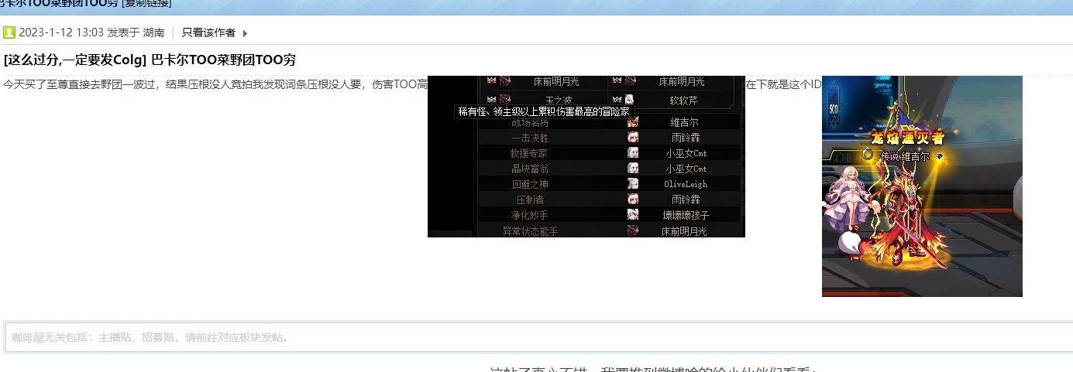Click the avatar icon next to 维吉尔
1073x372 pixels.
click(x=633, y=122)
